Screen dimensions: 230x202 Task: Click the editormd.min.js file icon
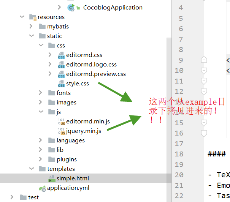62,122
